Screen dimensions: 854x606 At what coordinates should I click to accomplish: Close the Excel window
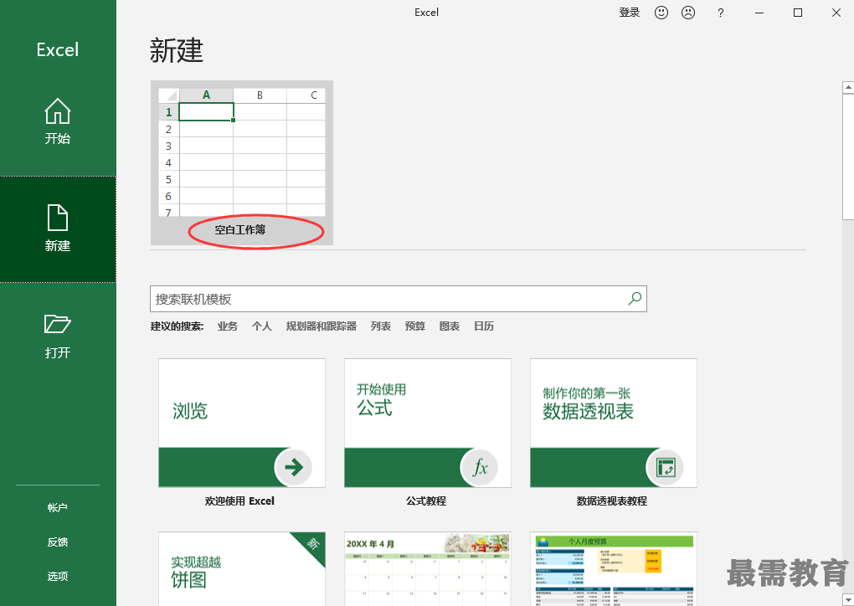(x=836, y=13)
